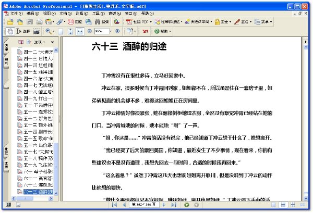Screen dimensions: 313x213
Task: Open the Comment & Markup dropdown
Action: pos(168,21)
